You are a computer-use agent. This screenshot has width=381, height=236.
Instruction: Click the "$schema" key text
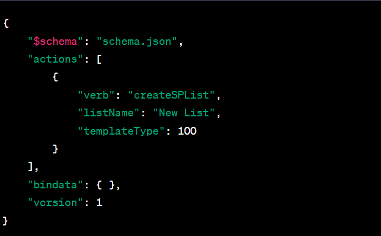[x=55, y=42]
